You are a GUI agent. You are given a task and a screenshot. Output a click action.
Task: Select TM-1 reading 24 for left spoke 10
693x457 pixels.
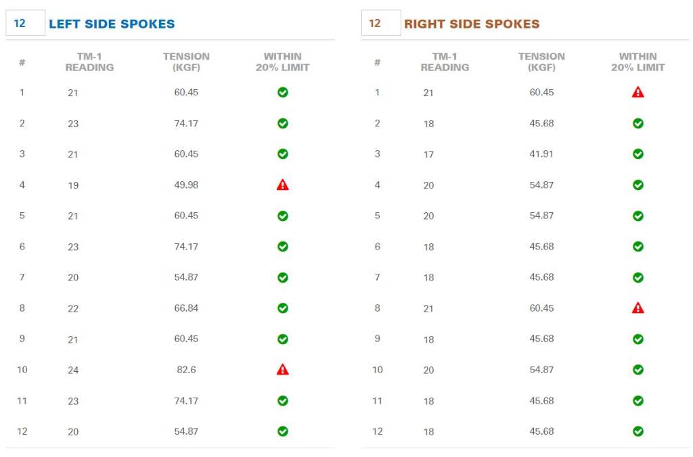coord(73,370)
